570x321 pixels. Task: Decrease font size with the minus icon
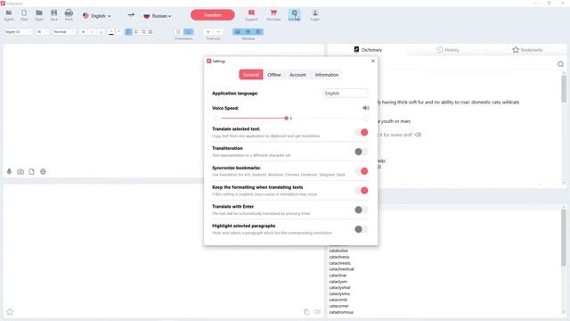click(218, 32)
